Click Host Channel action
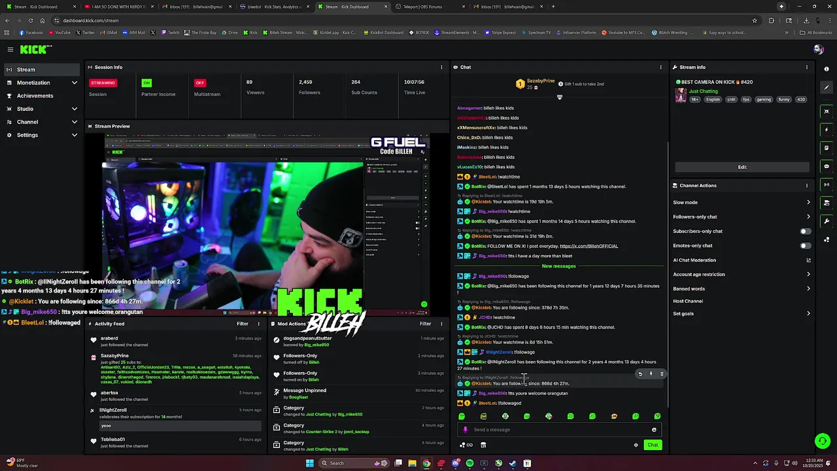Screen dimensions: 837x471 point(688,301)
